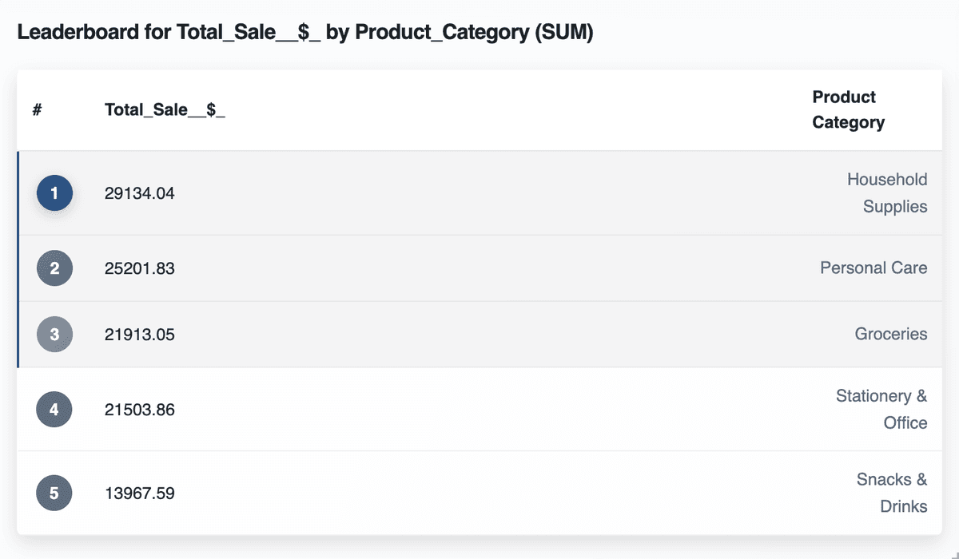Select the Product Category column header
This screenshot has height=559, width=959.
pyautogui.click(x=849, y=110)
